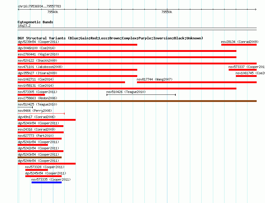The height and width of the screenshot is (203, 265).
Task: Select the black nsv510426 unknown-type bar
Action: (x=141, y=95)
